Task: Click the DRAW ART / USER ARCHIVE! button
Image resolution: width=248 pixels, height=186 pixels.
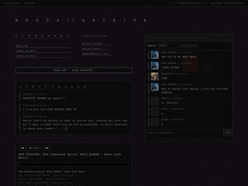Action: point(73,70)
